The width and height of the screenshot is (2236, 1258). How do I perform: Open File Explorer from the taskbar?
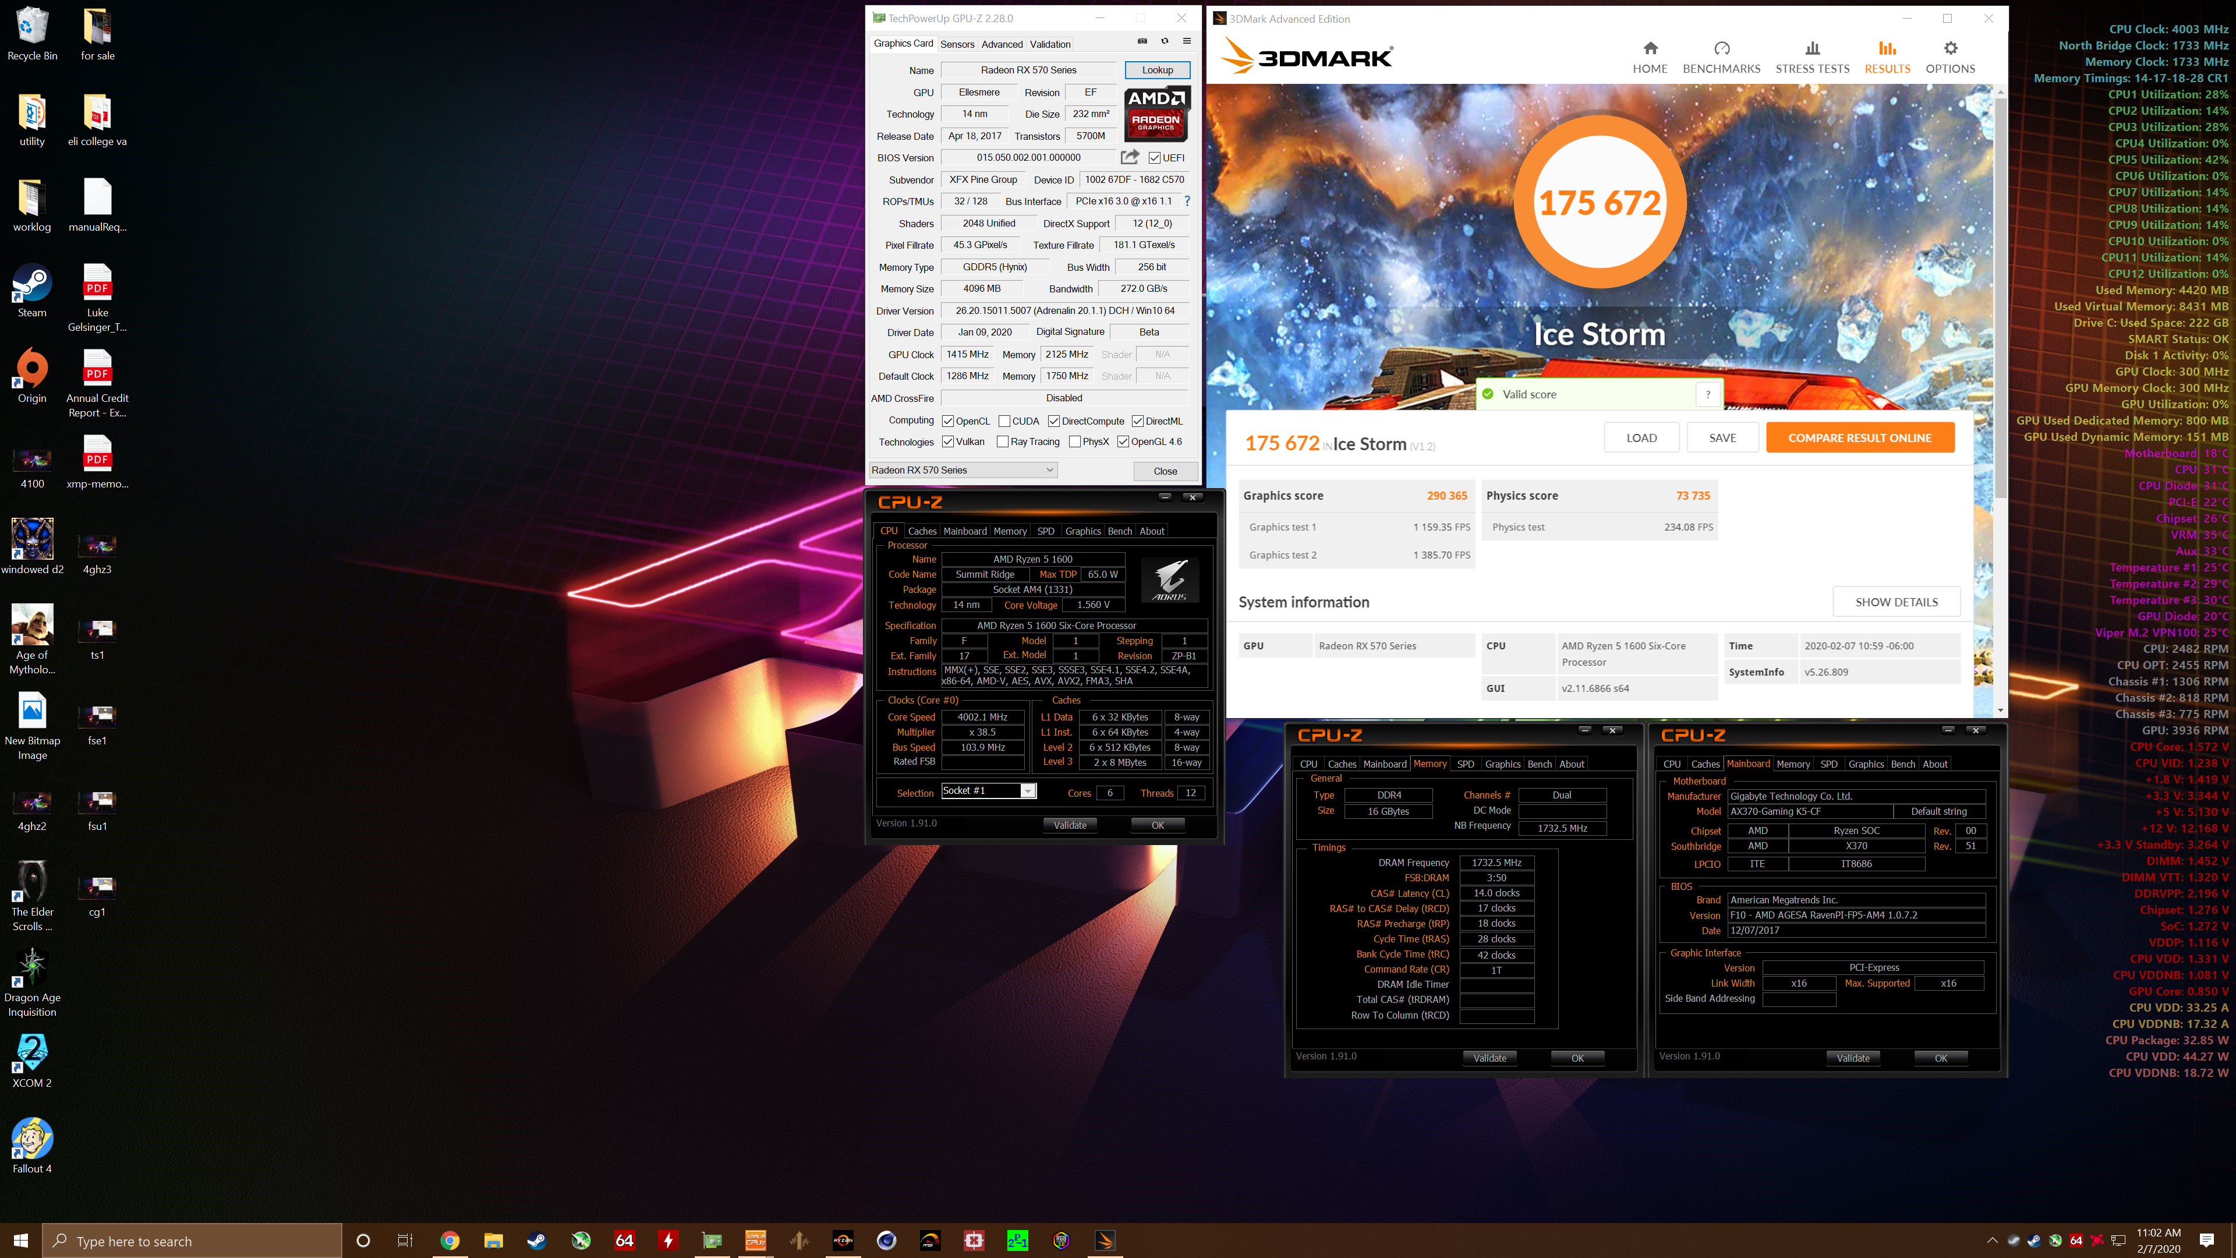493,1241
